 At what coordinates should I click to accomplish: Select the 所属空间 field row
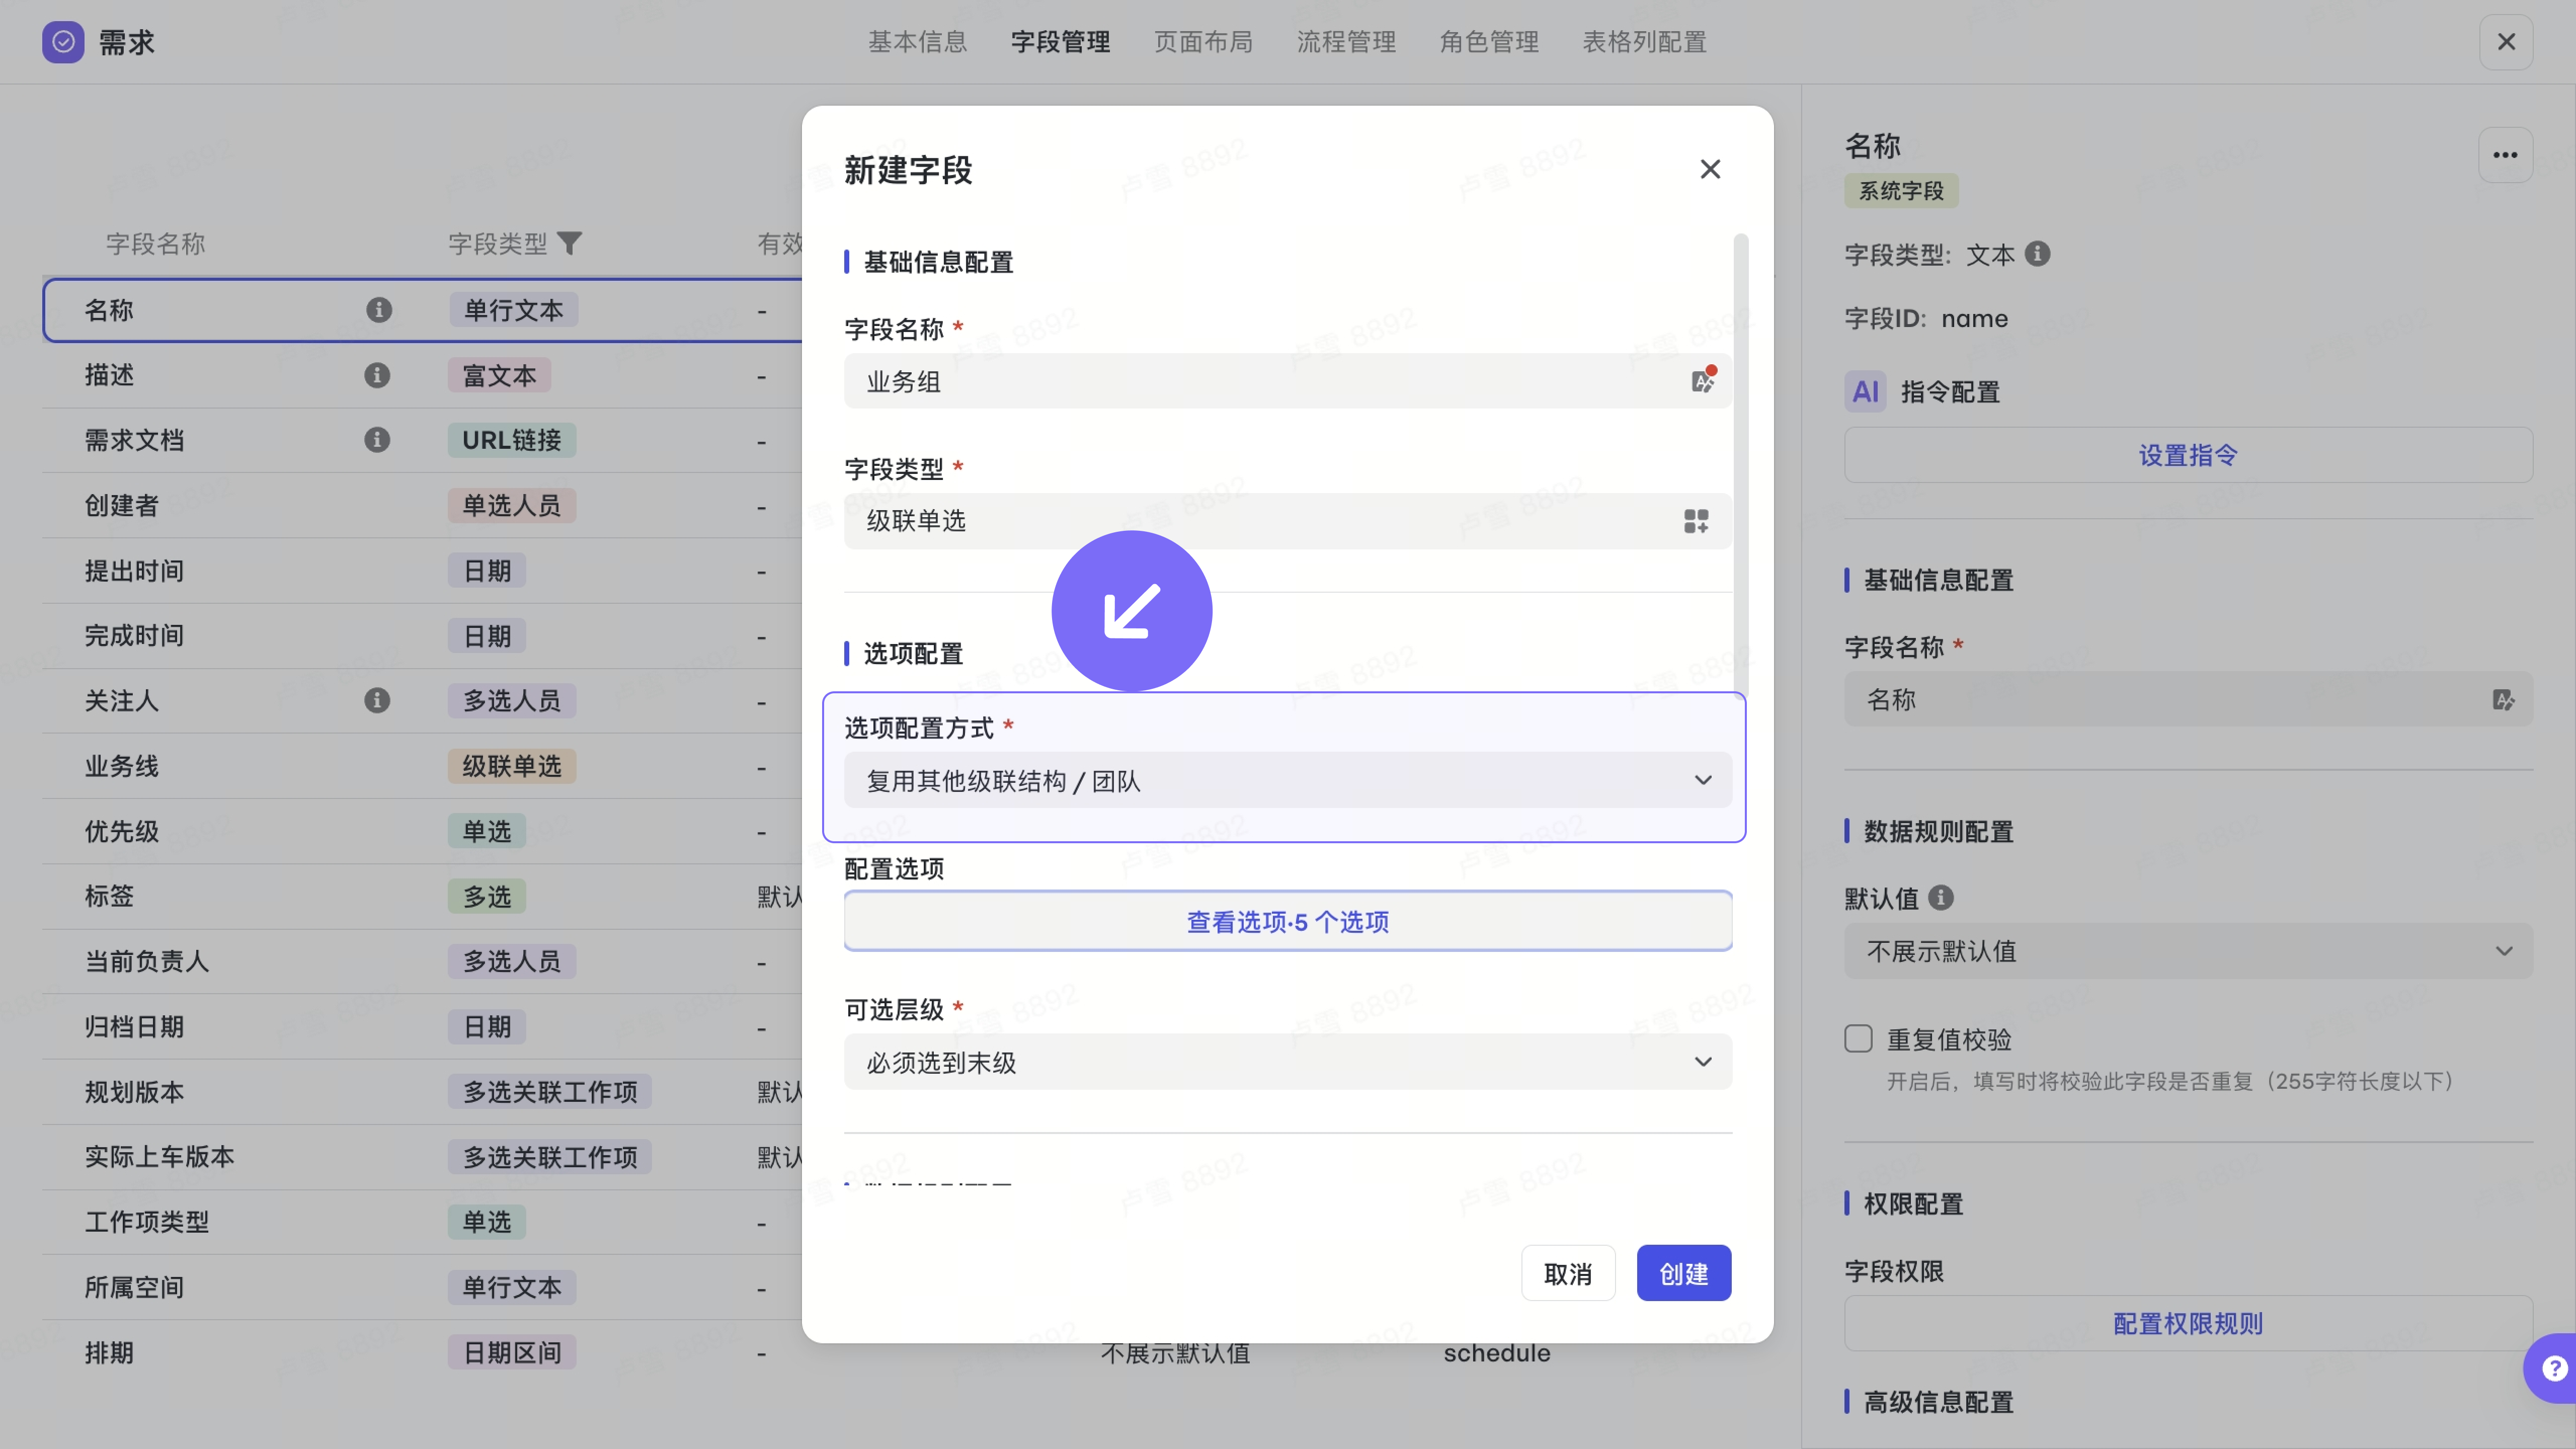pos(422,1287)
